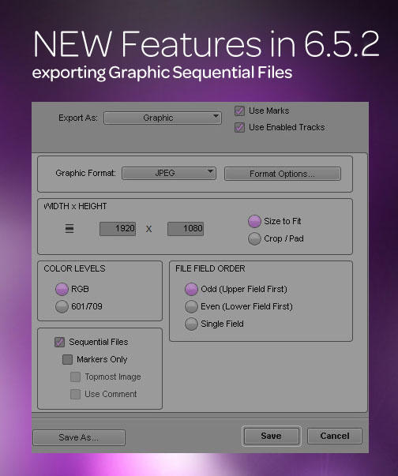The width and height of the screenshot is (398, 476).
Task: Select 601/709 color levels
Action: click(x=62, y=306)
